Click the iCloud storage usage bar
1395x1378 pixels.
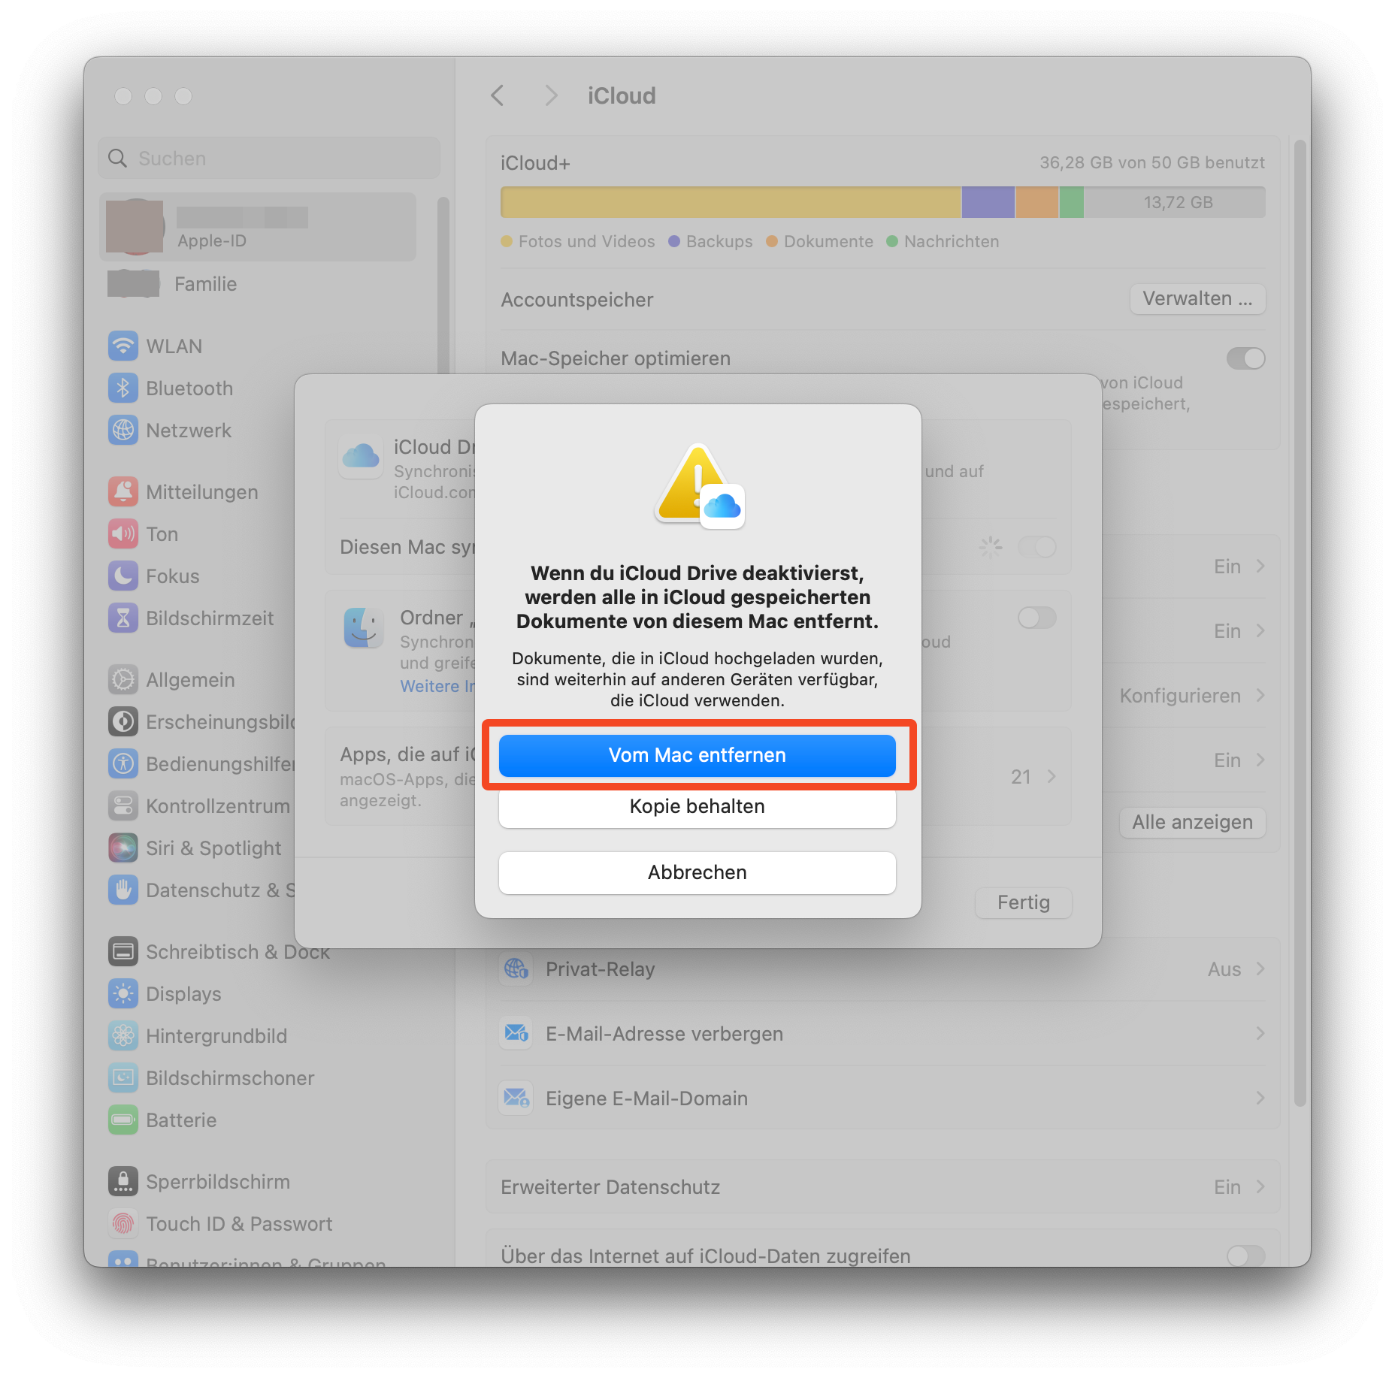(x=883, y=202)
